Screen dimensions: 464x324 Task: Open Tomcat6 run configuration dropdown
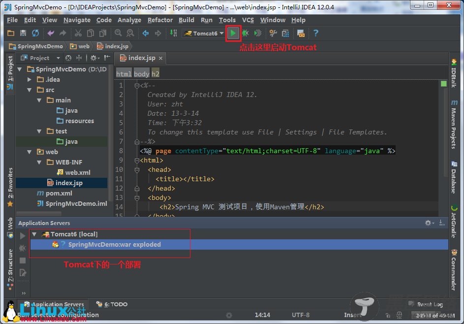tap(204, 33)
